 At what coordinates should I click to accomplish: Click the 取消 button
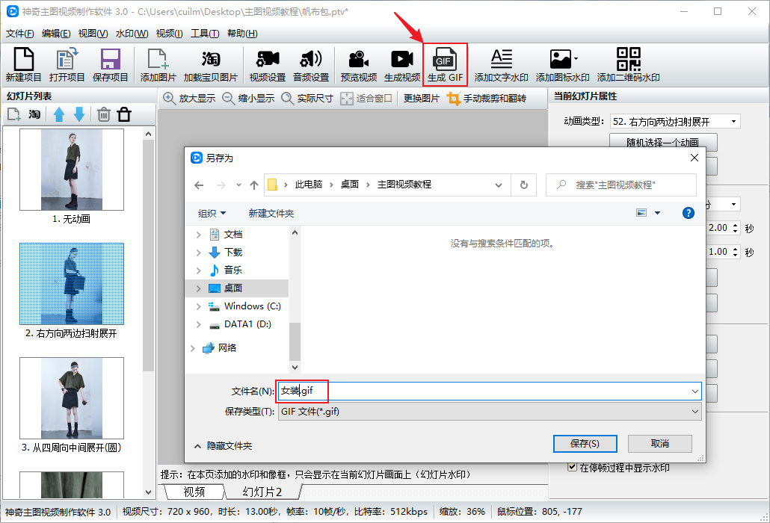[659, 444]
